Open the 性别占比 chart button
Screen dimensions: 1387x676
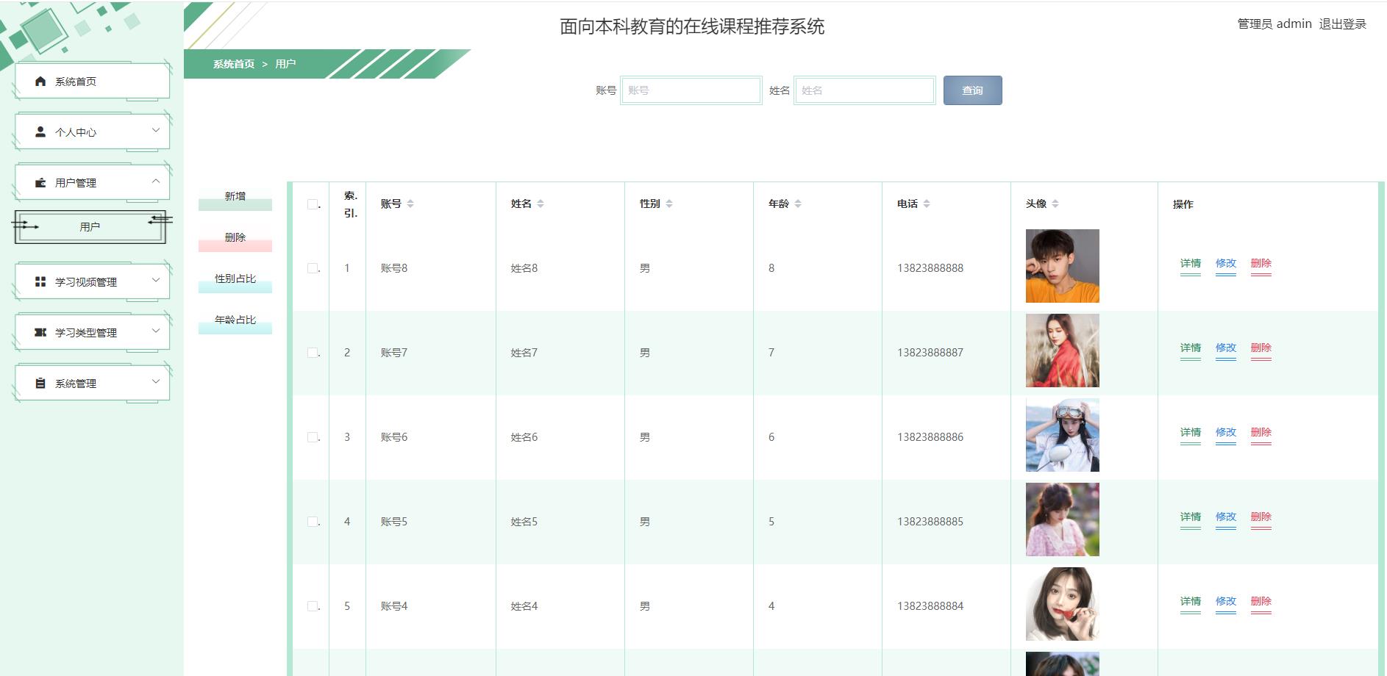[x=235, y=279]
